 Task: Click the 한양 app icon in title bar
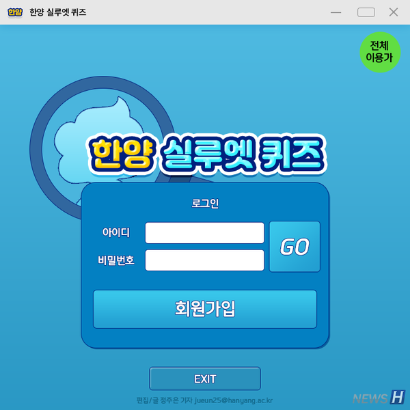(x=15, y=12)
